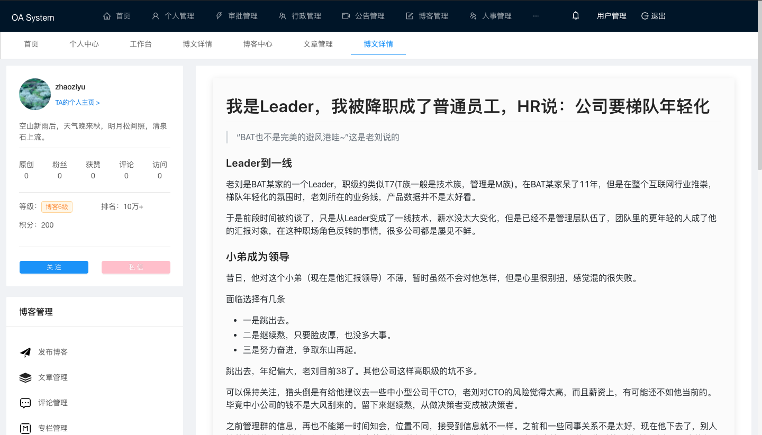Click the 粉丝 count label
The width and height of the screenshot is (762, 435).
[x=60, y=165]
